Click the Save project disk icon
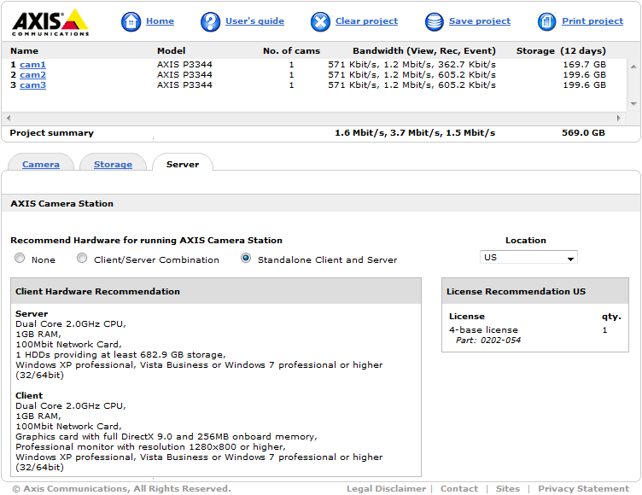Image resolution: width=642 pixels, height=495 pixels. click(x=435, y=21)
